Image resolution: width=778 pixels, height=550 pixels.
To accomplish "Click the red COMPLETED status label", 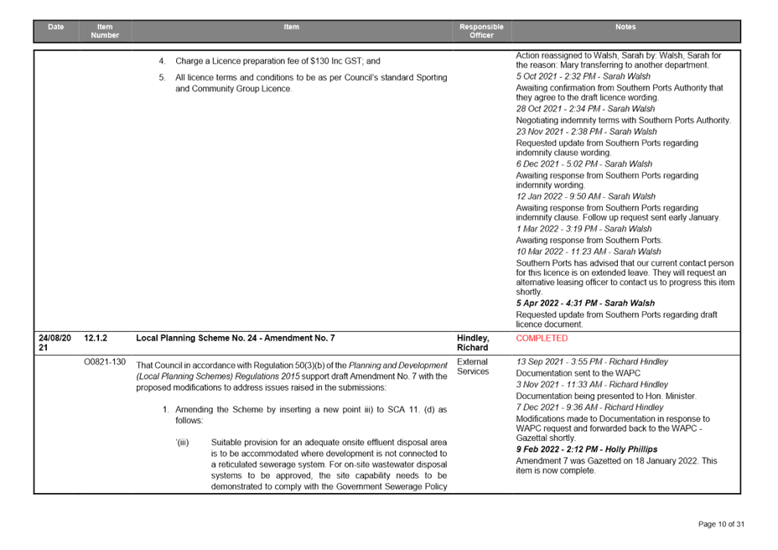I will pyautogui.click(x=542, y=339).
